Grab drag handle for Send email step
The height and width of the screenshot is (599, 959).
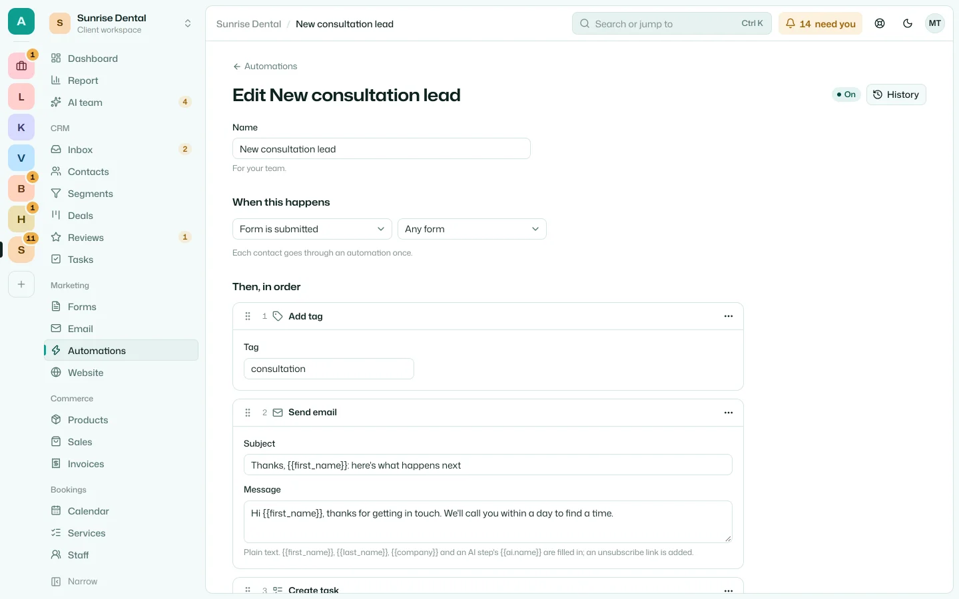(x=248, y=413)
